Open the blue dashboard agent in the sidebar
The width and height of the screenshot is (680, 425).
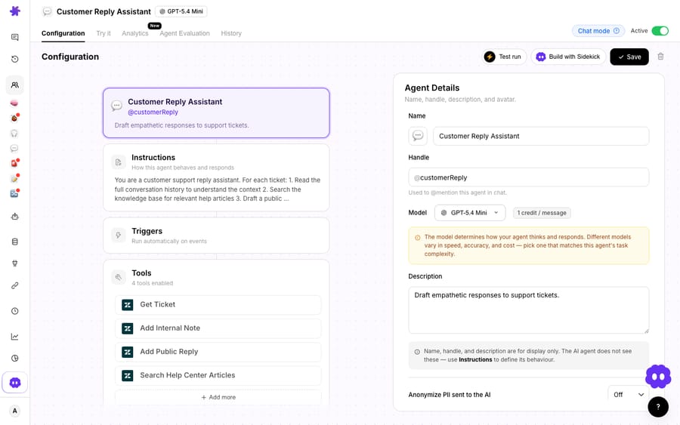[x=14, y=194]
